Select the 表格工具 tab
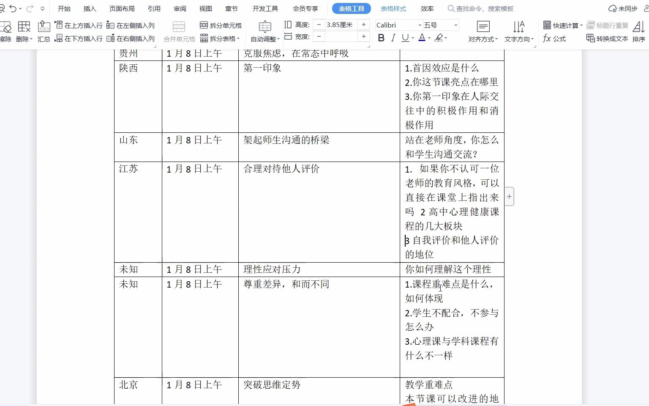The height and width of the screenshot is (406, 649). pos(352,8)
